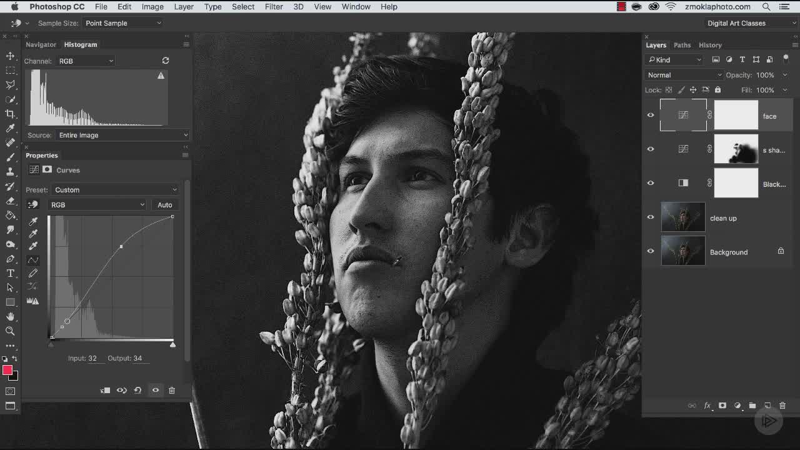Open the Image menu
Viewport: 800px width, 450px height.
[x=152, y=6]
